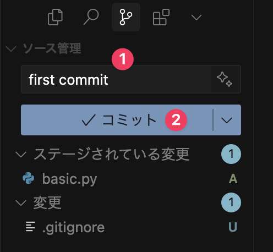Click the staged changes count badge
Image resolution: width=273 pixels, height=252 pixels.
coord(231,154)
